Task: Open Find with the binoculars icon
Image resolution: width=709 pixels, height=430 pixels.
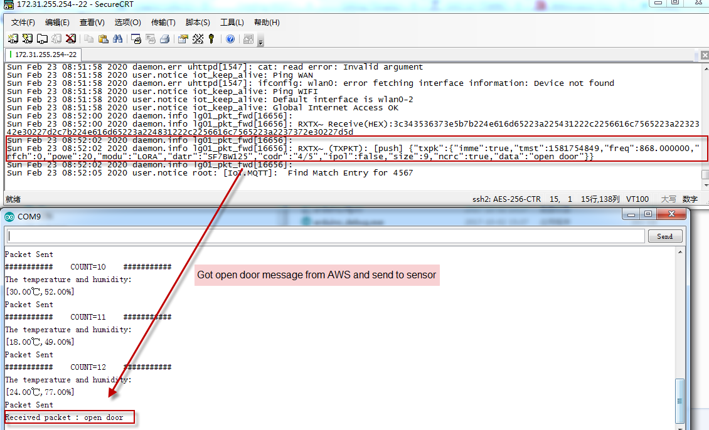Action: tap(118, 39)
